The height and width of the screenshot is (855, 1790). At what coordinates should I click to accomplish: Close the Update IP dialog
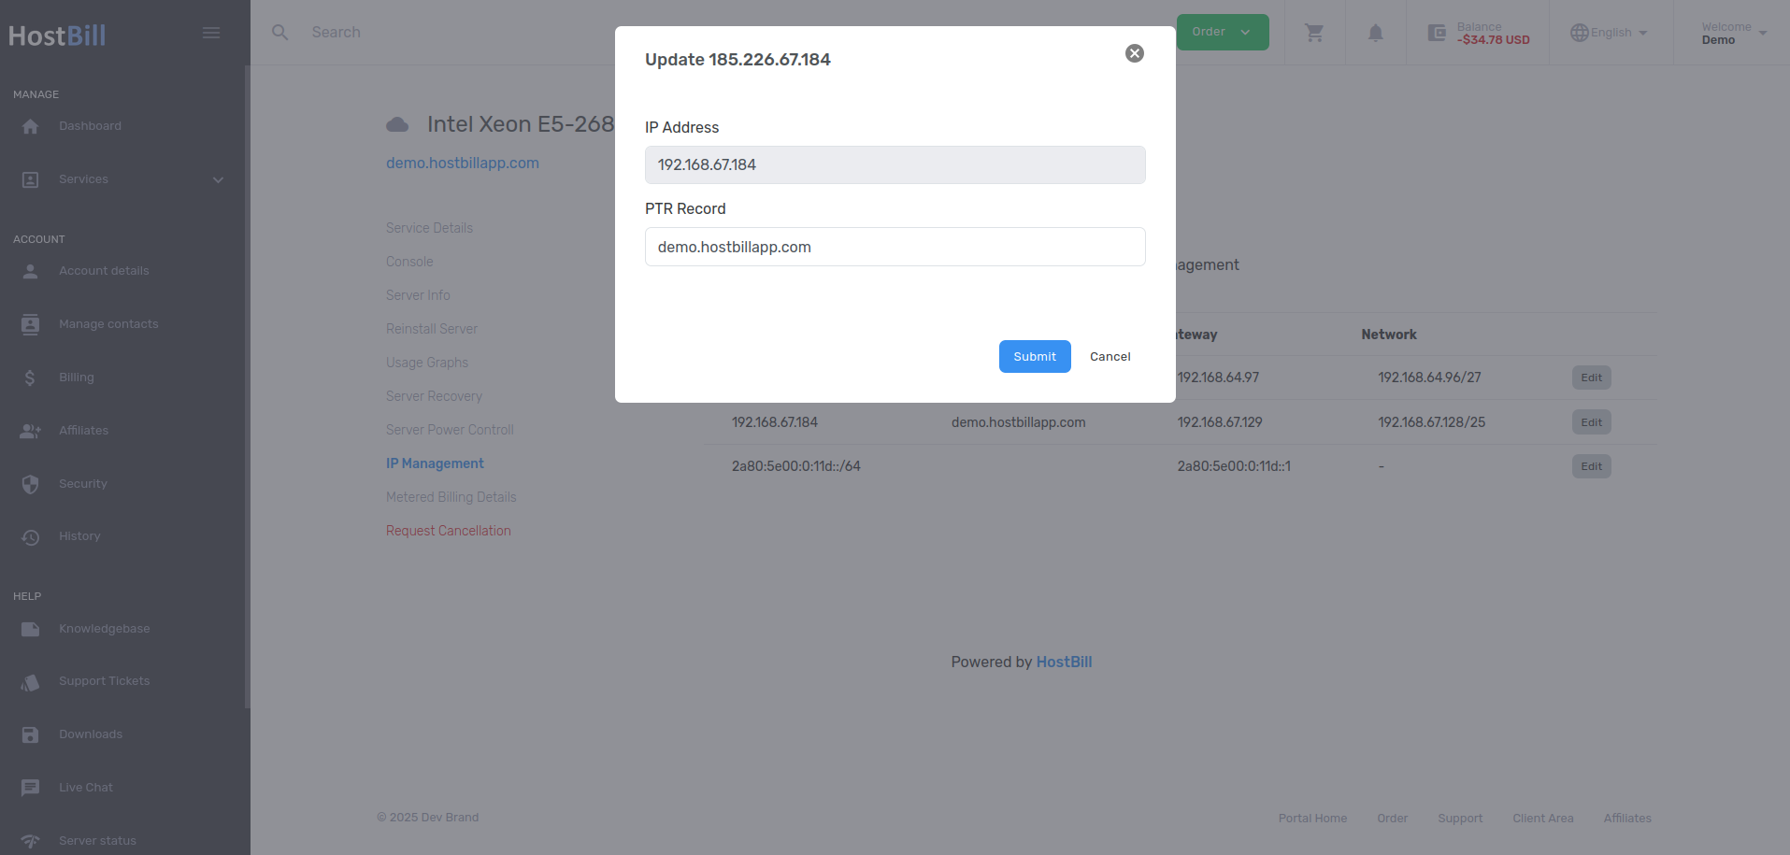(x=1134, y=53)
